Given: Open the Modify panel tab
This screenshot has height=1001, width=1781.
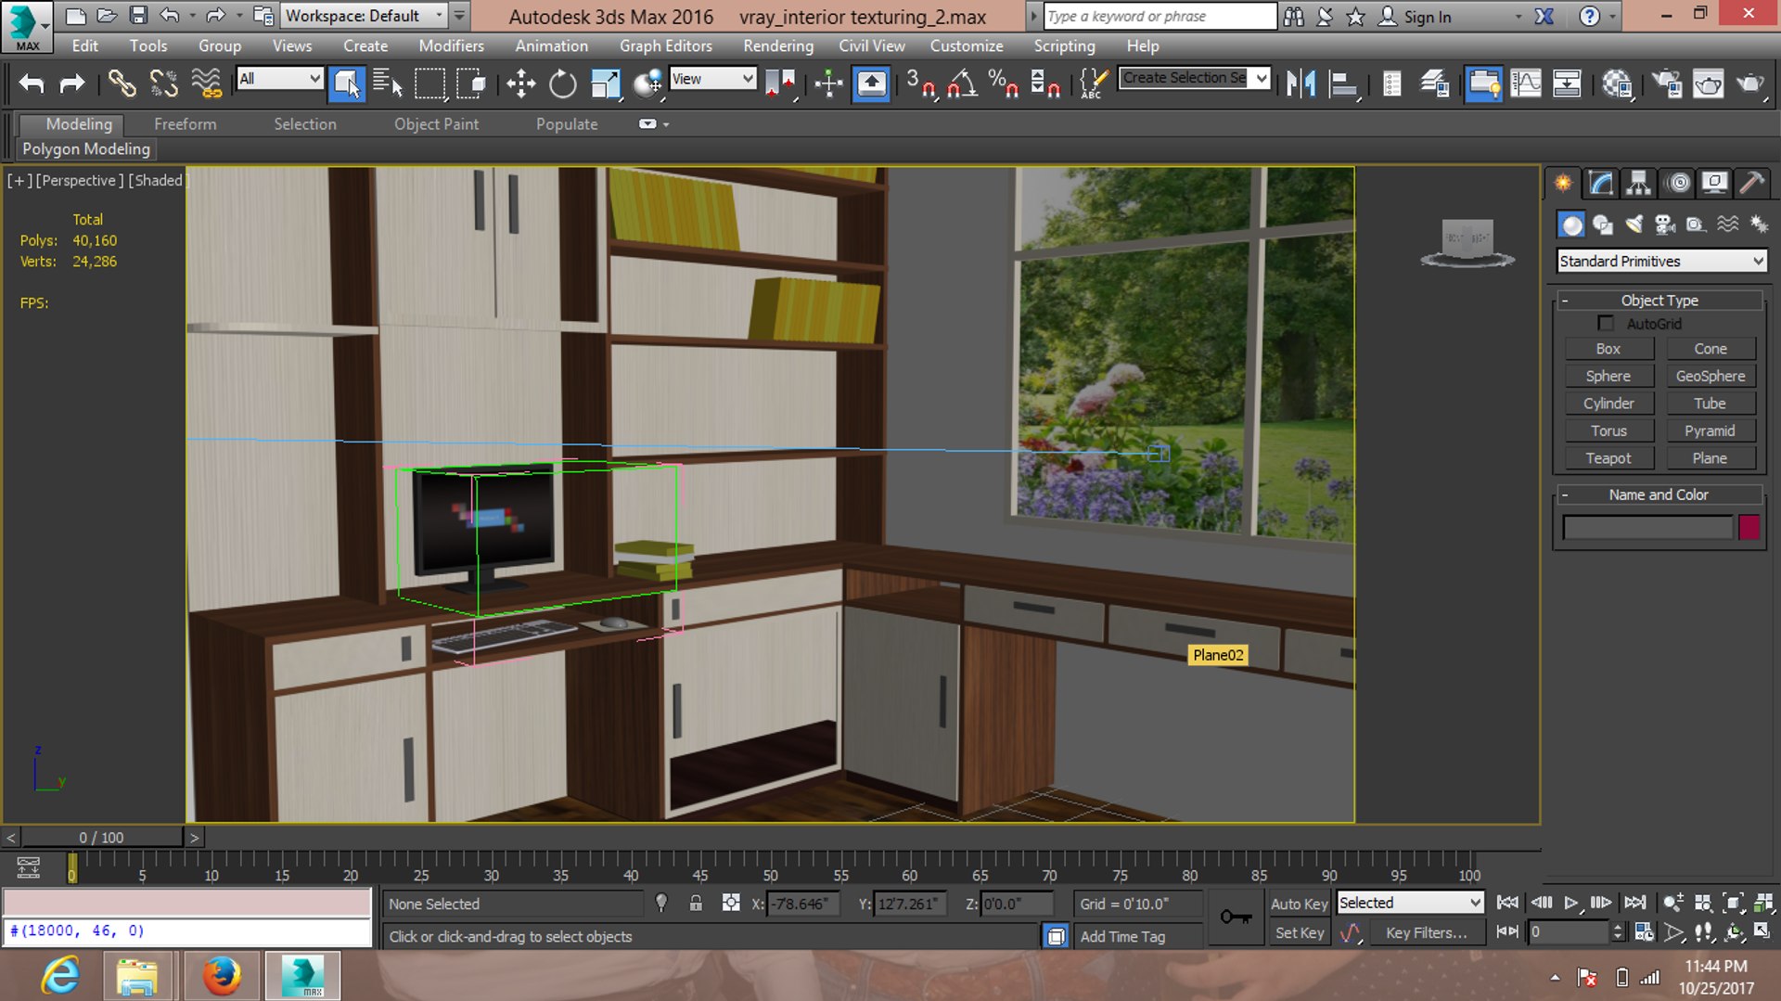Looking at the screenshot, I should click(1600, 183).
